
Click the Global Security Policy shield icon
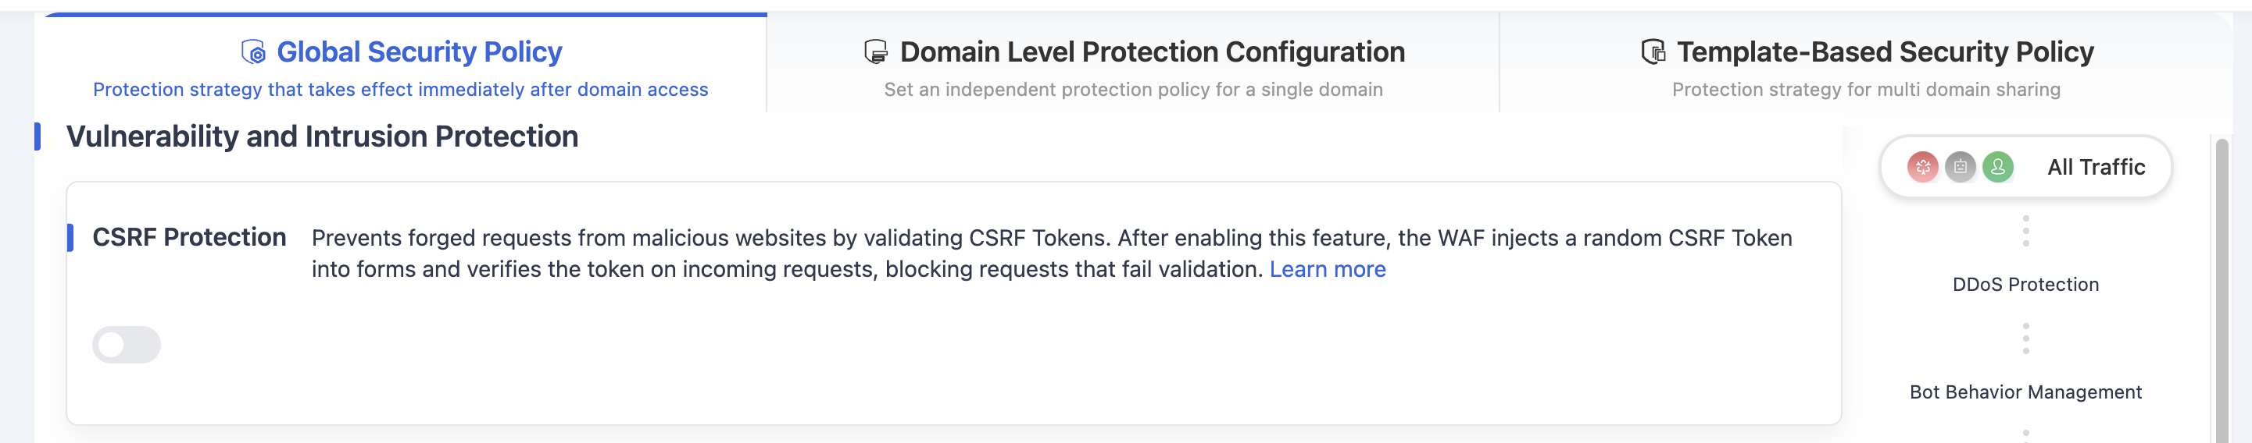pyautogui.click(x=253, y=52)
